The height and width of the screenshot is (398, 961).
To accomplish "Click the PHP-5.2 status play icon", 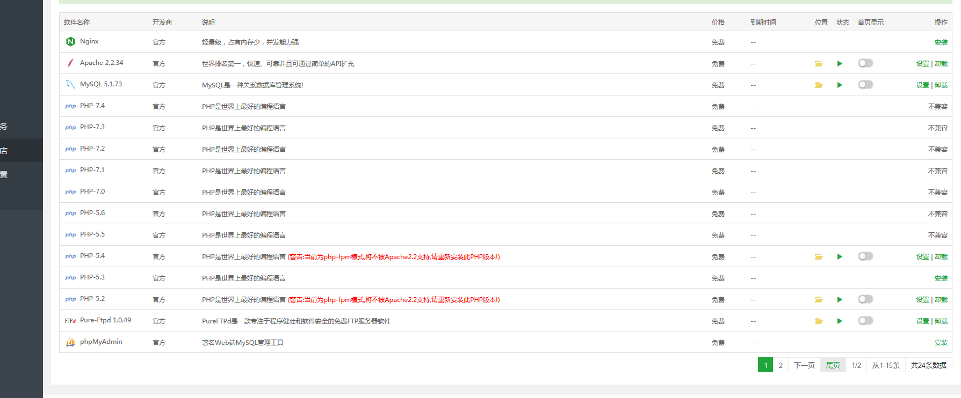I will click(x=840, y=299).
